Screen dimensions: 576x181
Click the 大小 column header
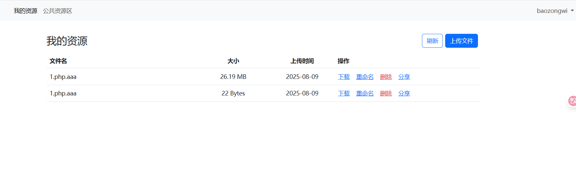point(233,61)
